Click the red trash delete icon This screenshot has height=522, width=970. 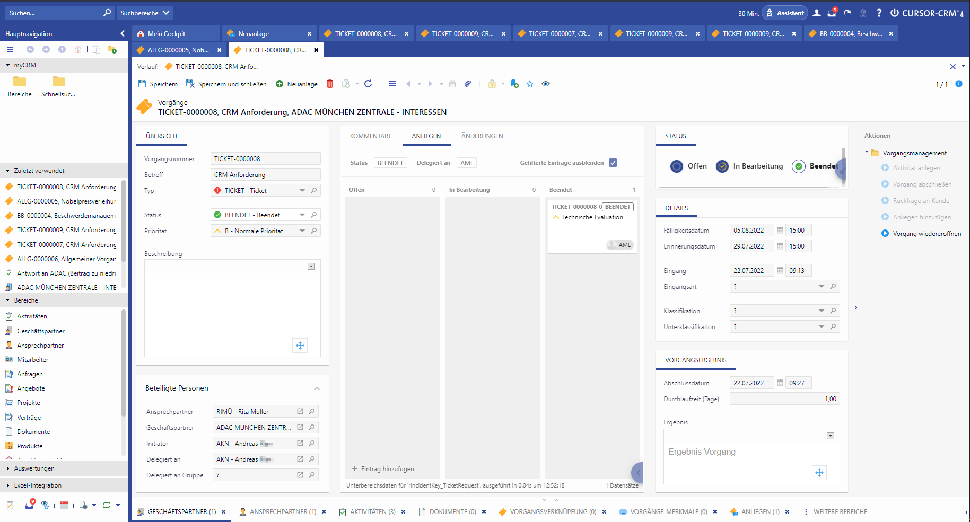click(x=330, y=84)
